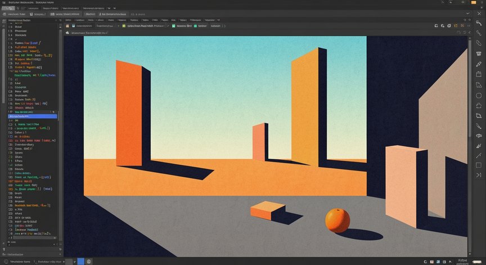Pick the brush tool in right toolbar
486x265 pixels.
point(479,64)
